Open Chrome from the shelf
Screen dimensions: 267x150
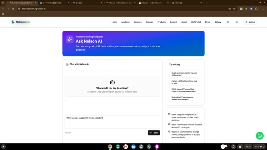pyautogui.click(x=110, y=147)
